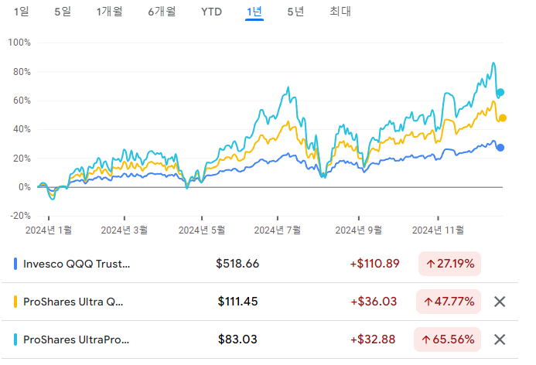Screen dimensions: 536x365
Task: Open the ProShares Ultra Q... row
Action: tap(260, 302)
